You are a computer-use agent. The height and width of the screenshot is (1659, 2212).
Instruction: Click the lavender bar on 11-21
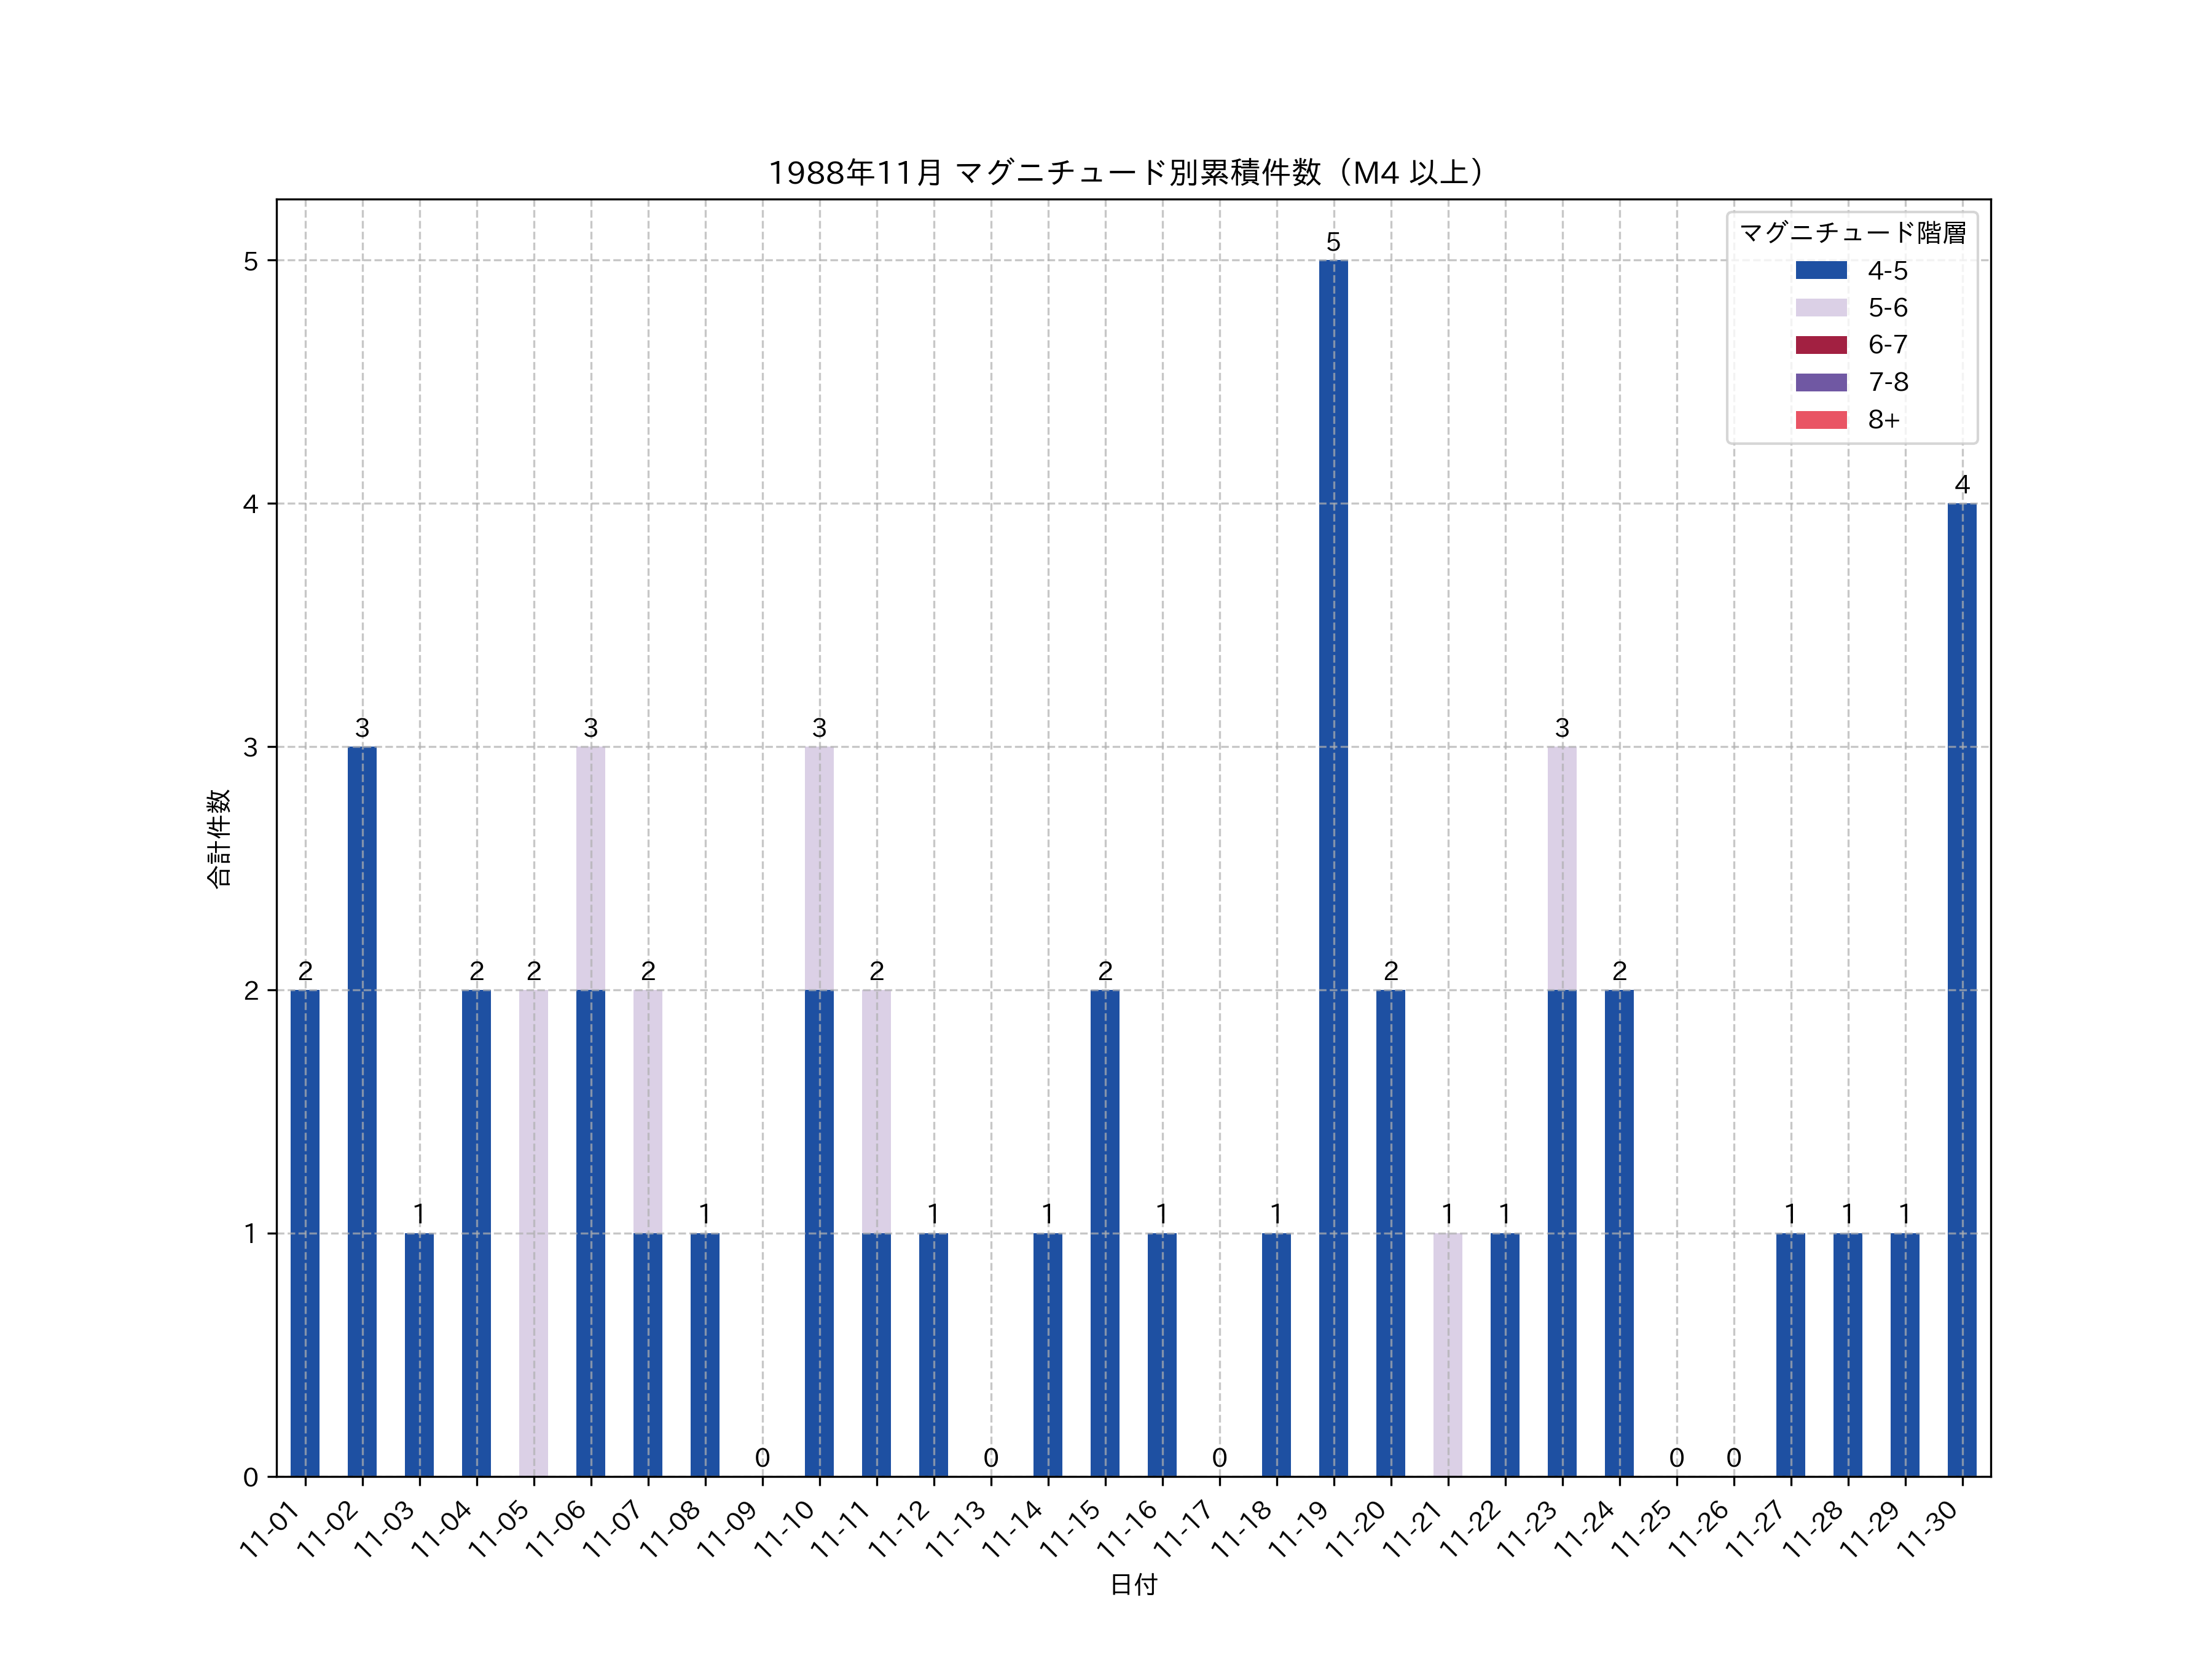tap(1447, 1355)
